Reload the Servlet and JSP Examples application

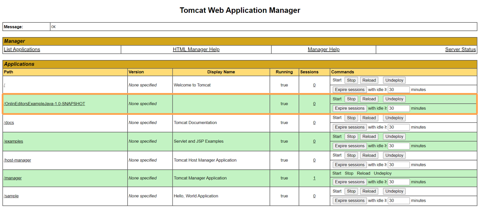pos(369,137)
